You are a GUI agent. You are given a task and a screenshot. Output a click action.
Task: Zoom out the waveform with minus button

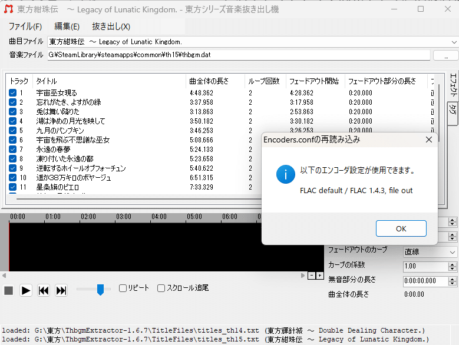point(312,276)
